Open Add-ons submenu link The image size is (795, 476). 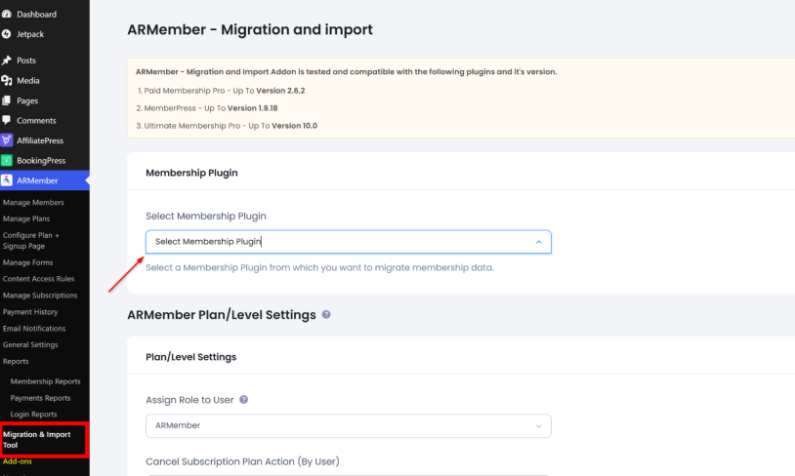pyautogui.click(x=18, y=461)
